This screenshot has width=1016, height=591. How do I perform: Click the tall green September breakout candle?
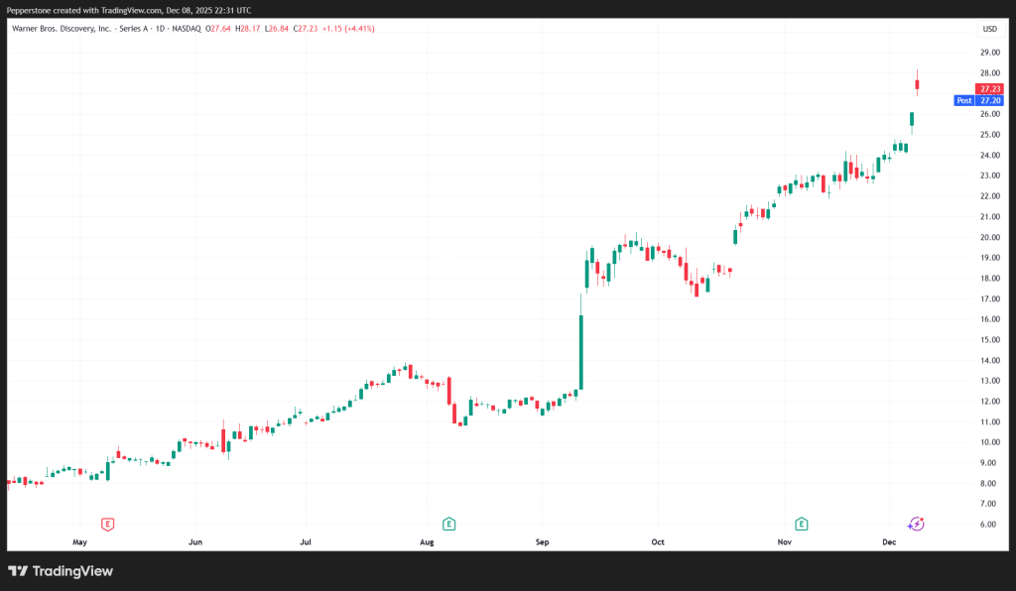581,351
